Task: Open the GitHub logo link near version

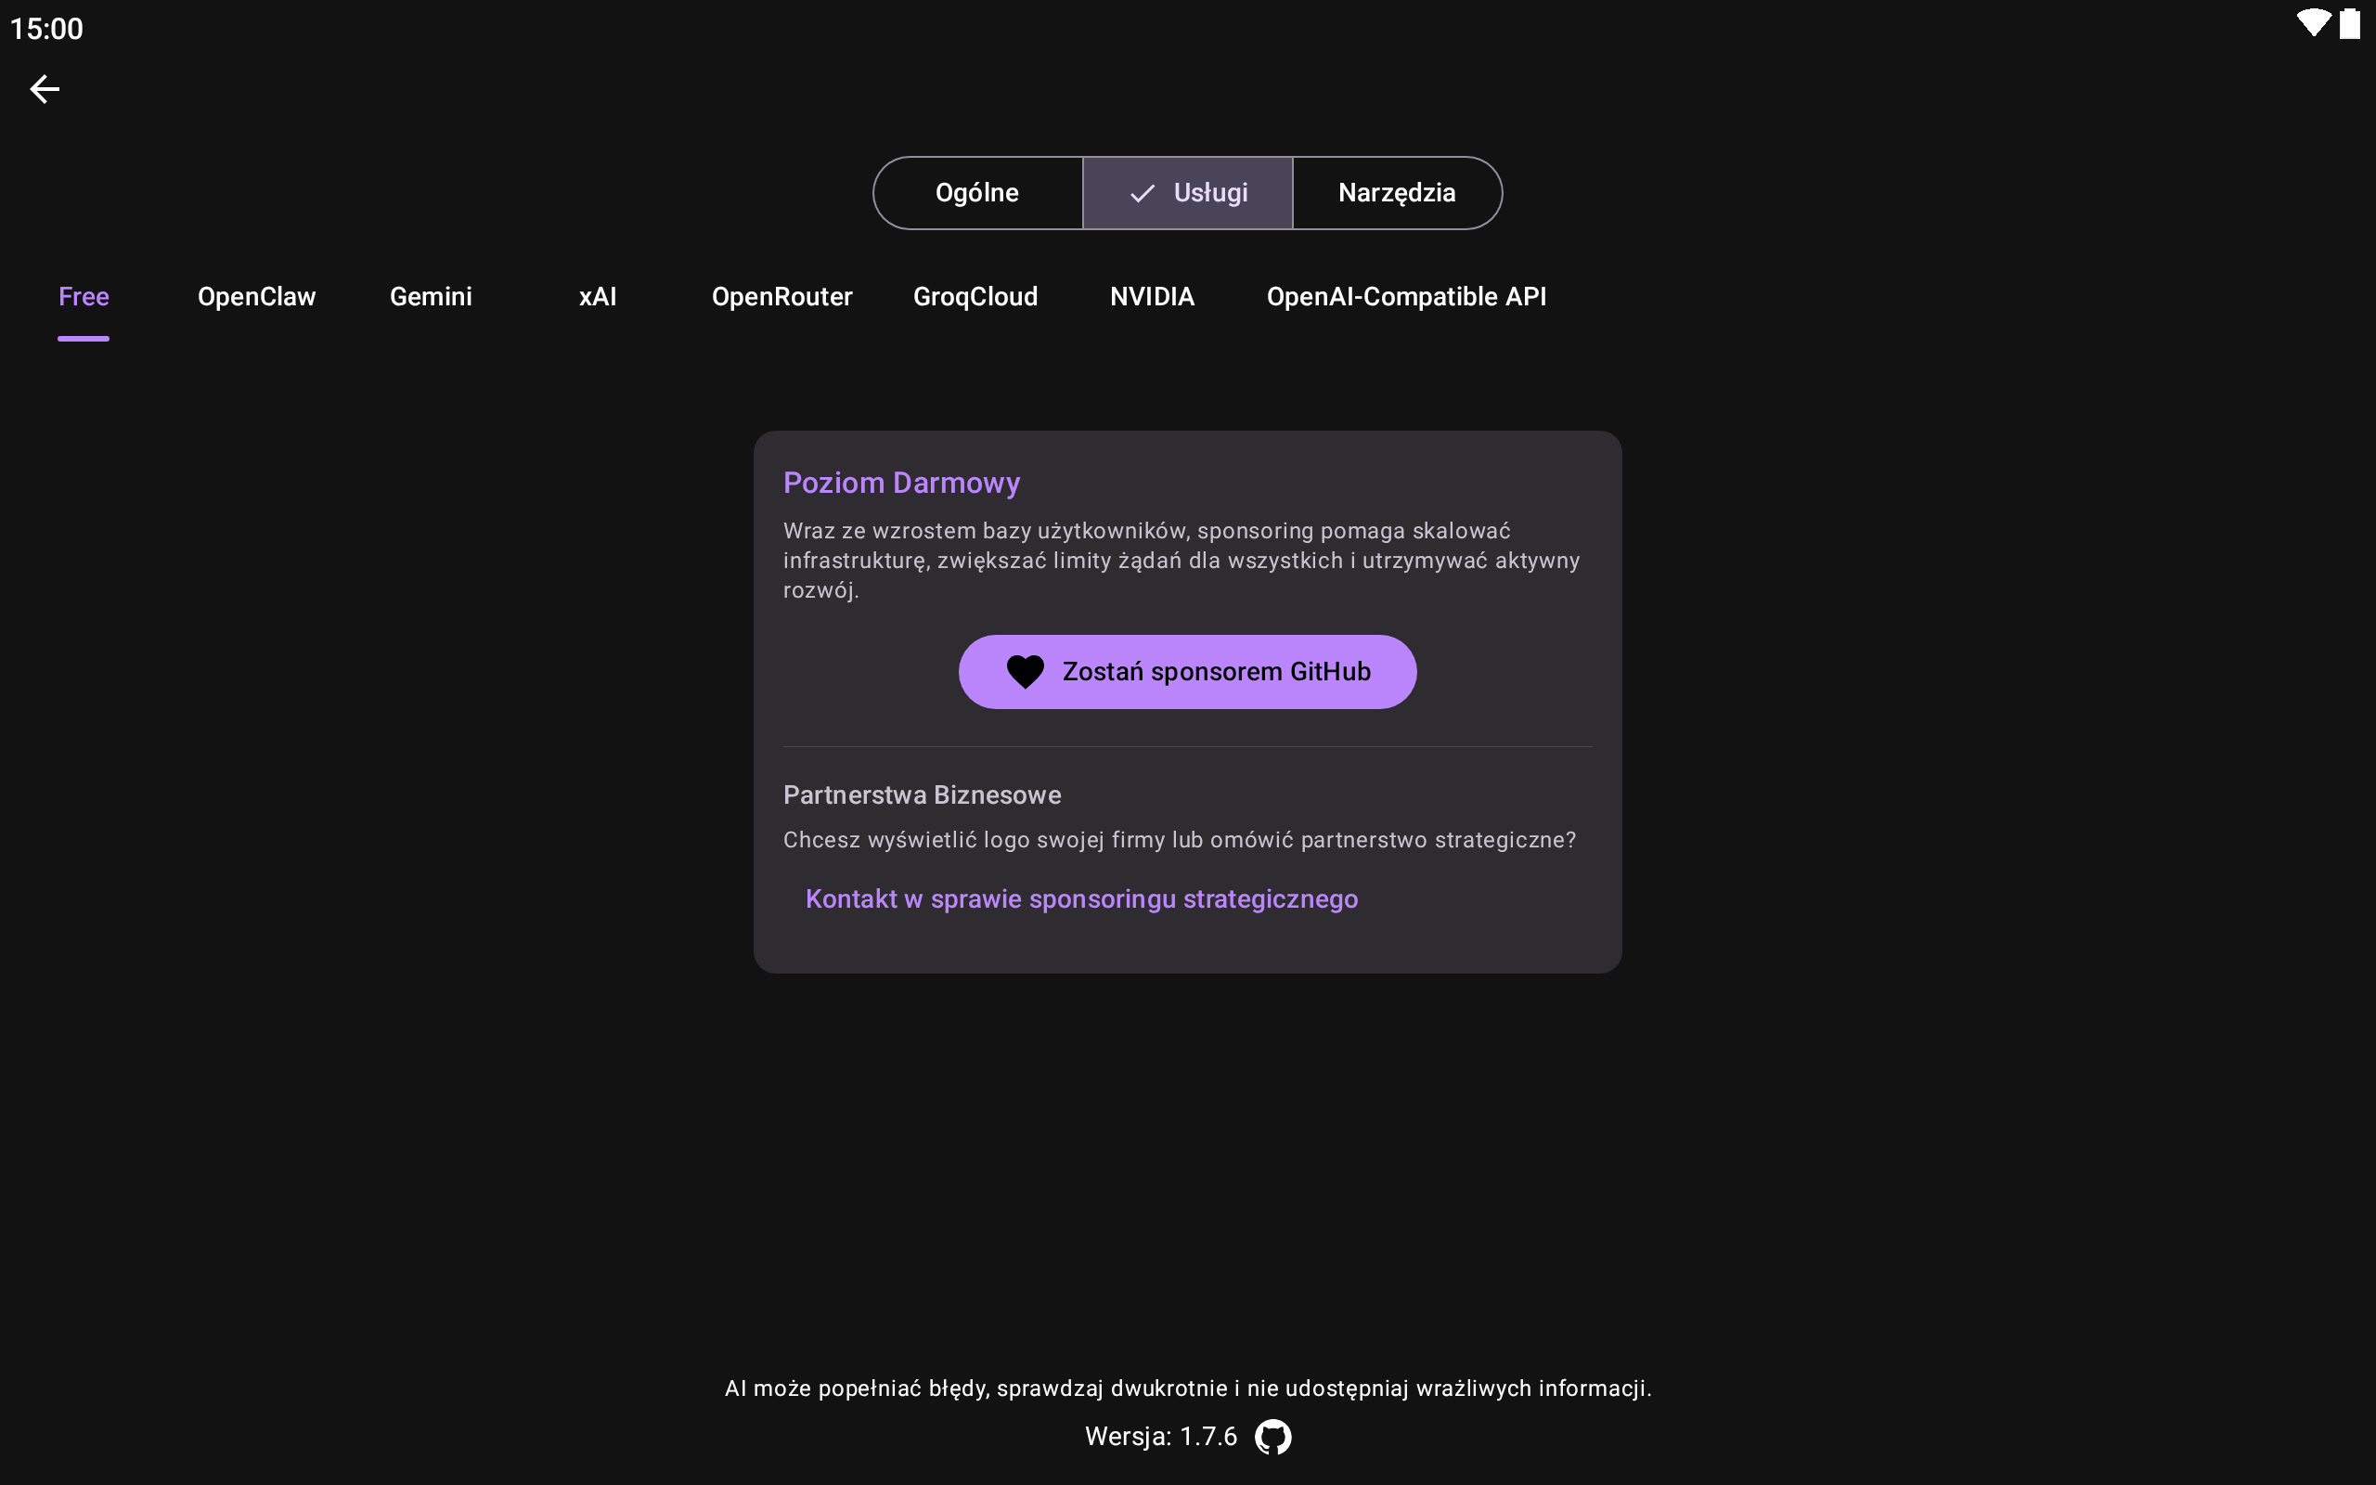Action: (1272, 1437)
